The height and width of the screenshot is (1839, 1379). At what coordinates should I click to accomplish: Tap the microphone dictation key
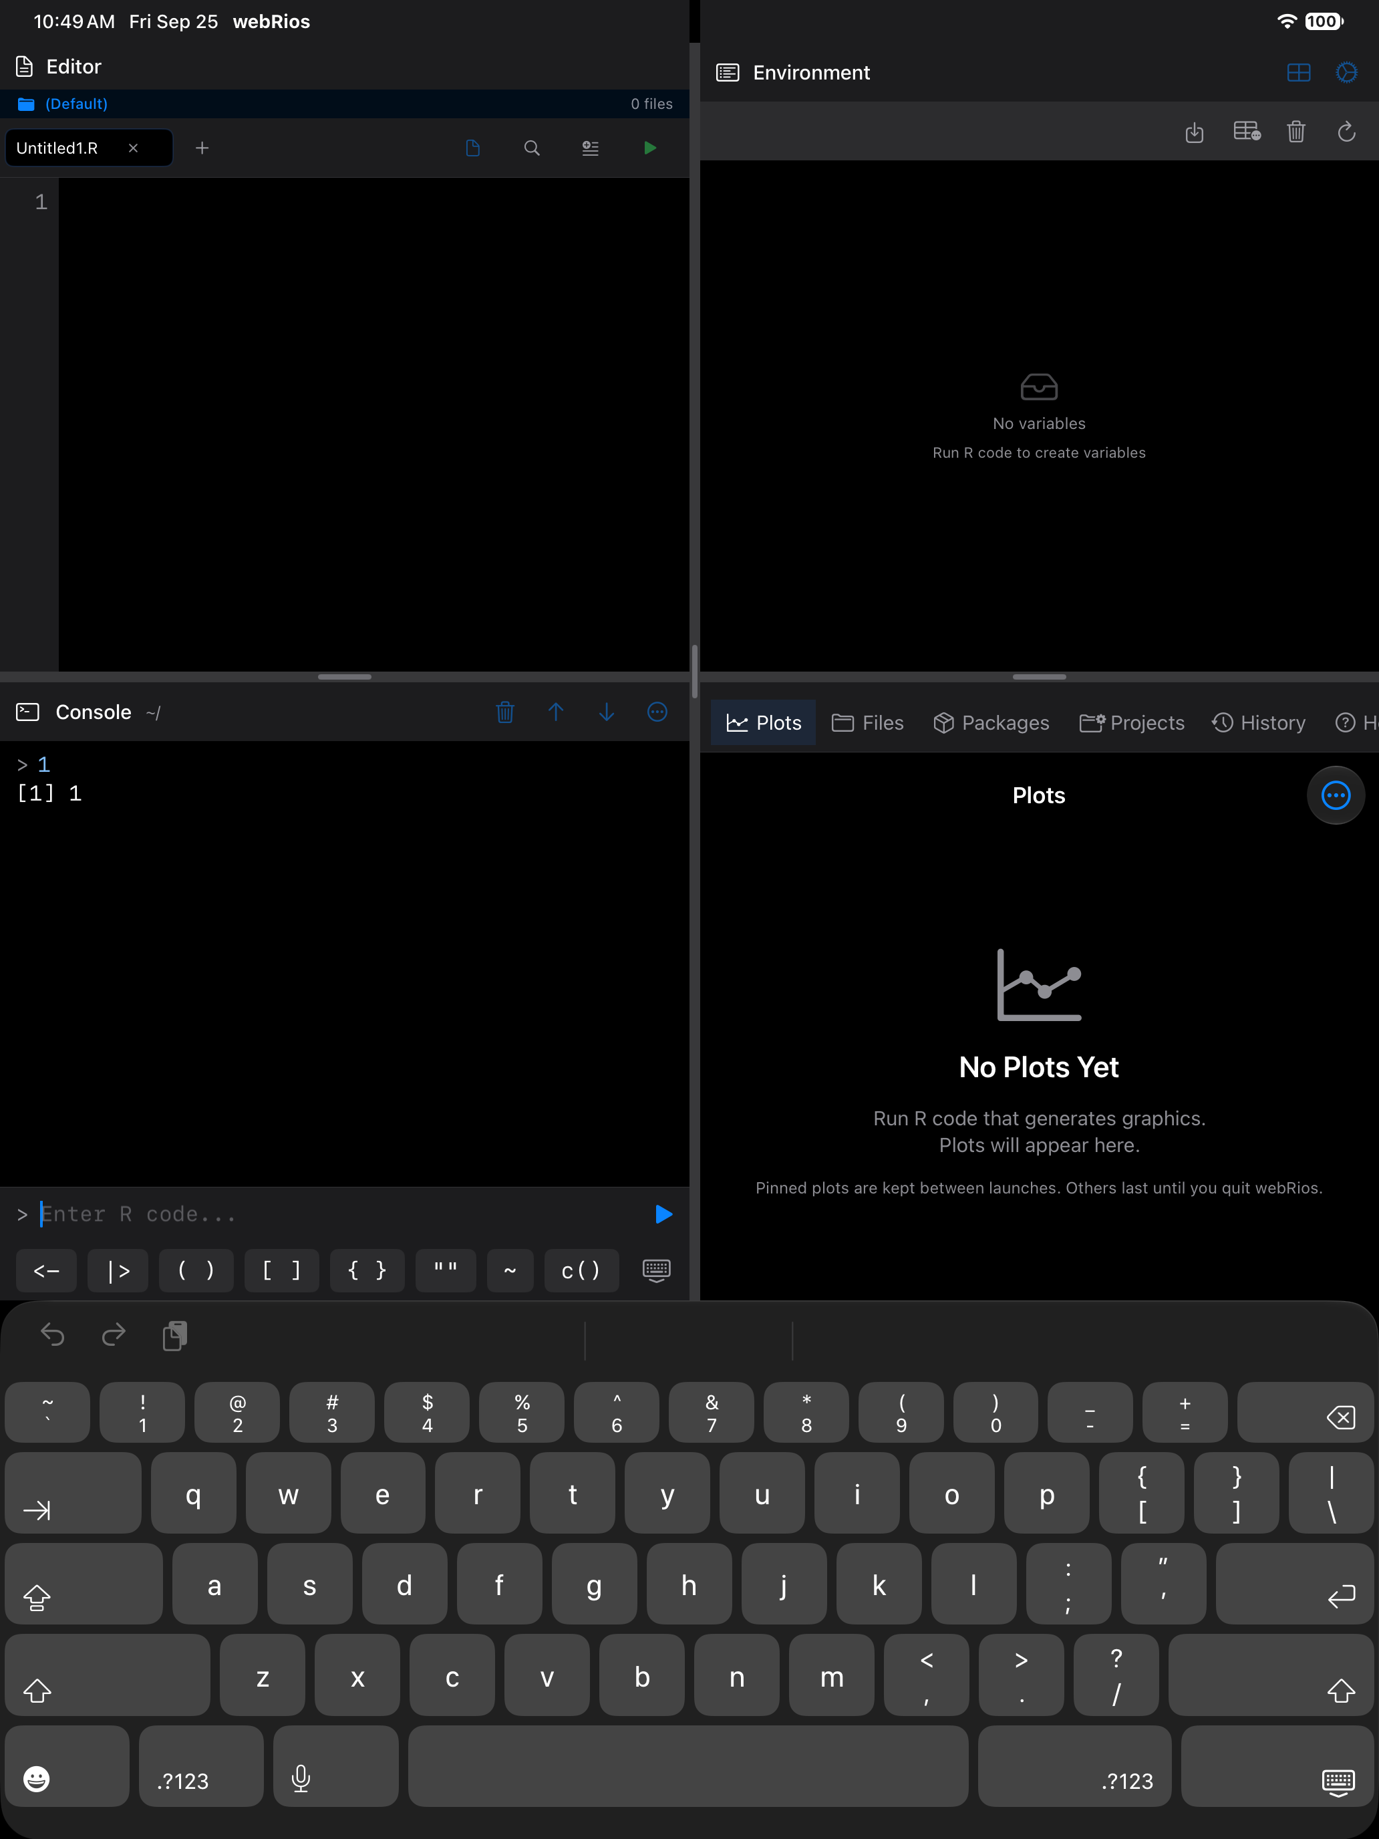point(335,1766)
